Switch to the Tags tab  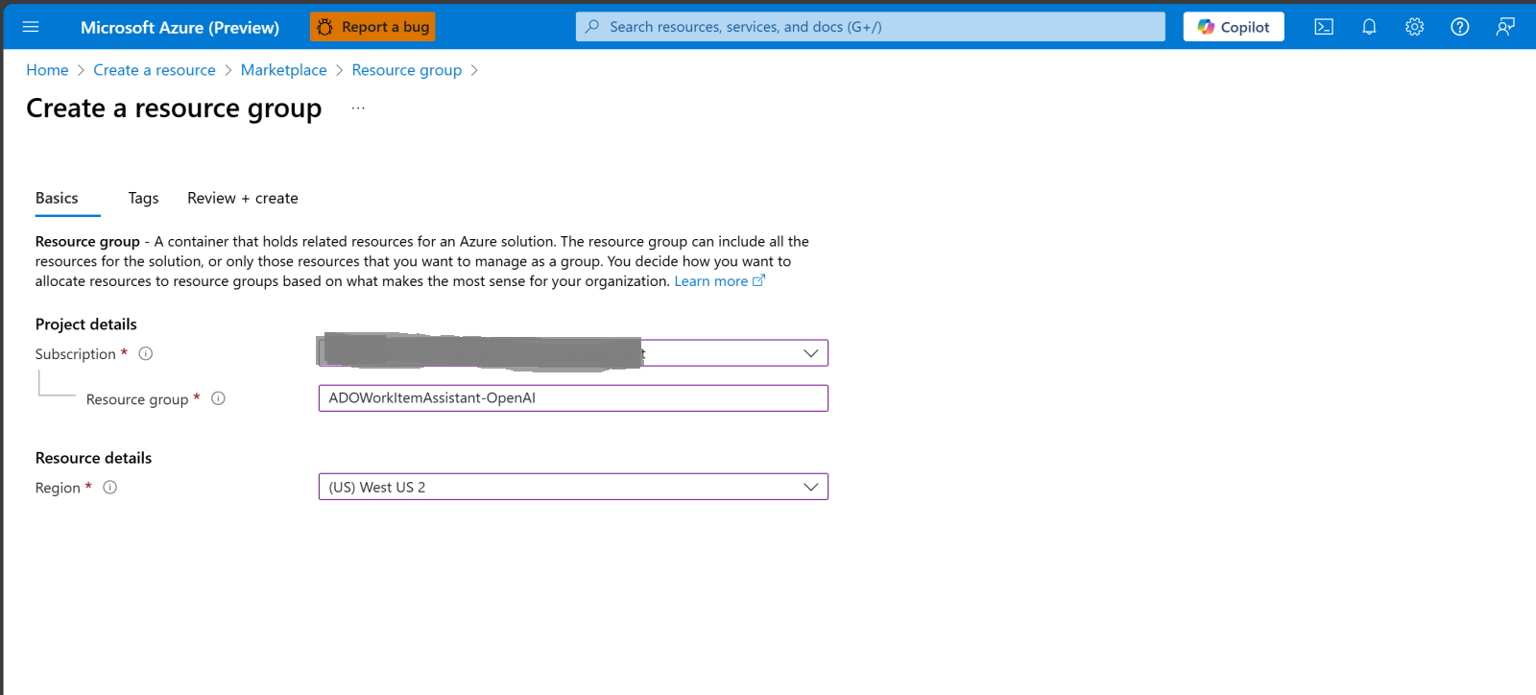tap(143, 198)
